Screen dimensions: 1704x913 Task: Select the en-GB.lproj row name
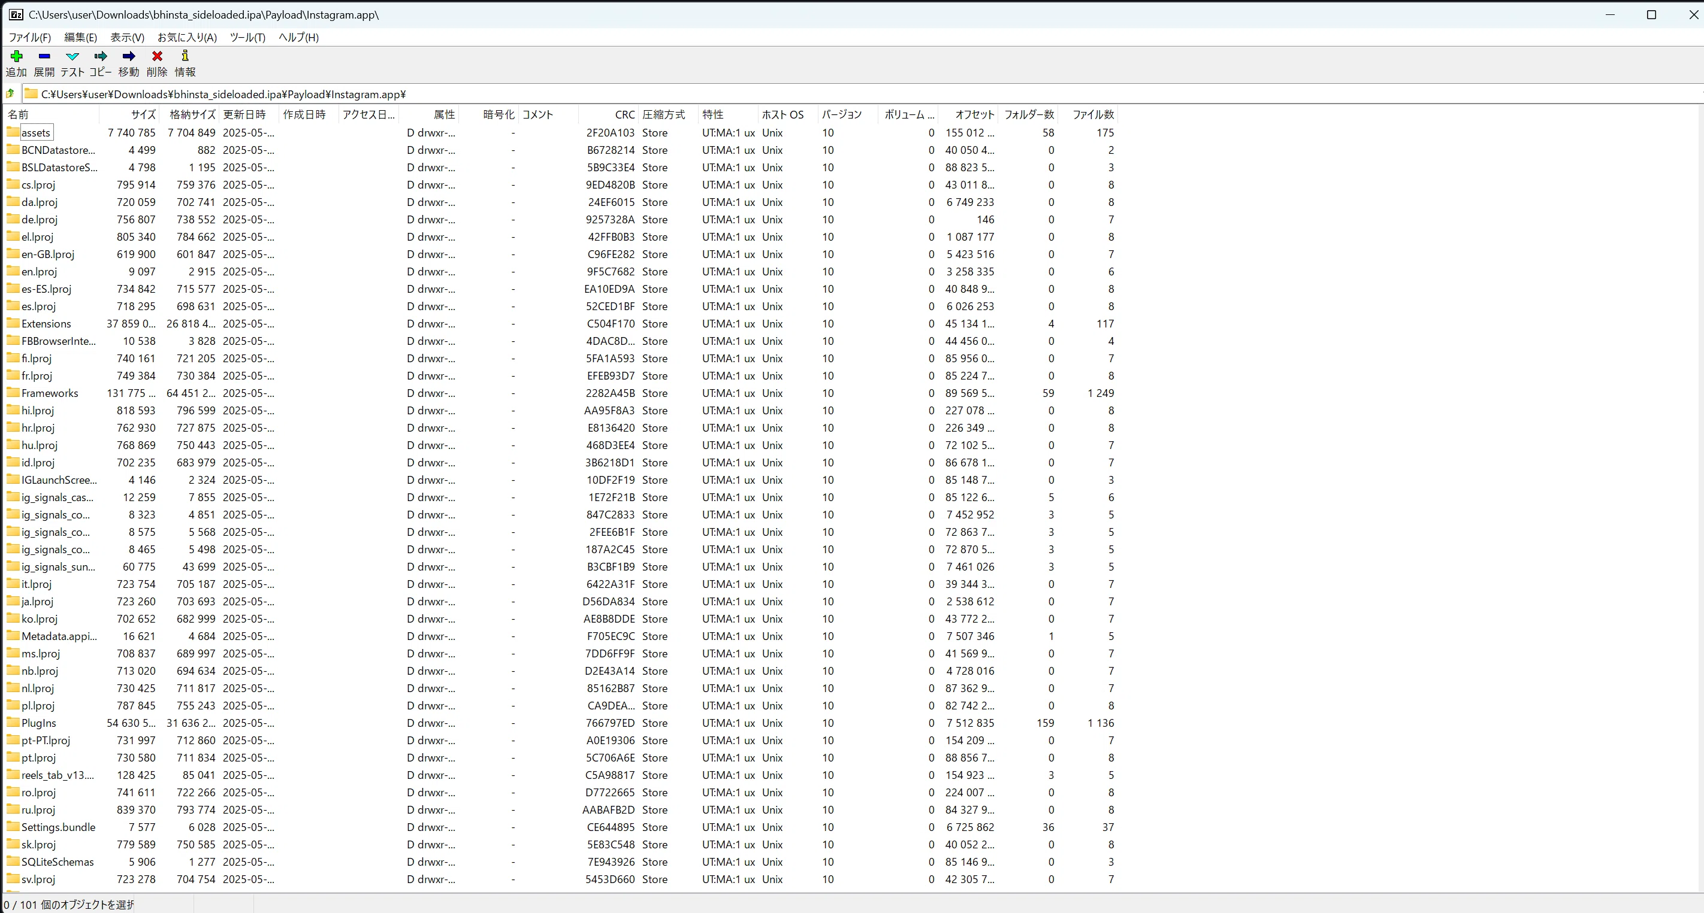click(47, 254)
